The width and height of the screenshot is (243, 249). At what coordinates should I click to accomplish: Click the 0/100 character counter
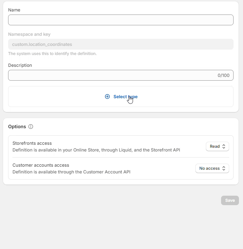(x=223, y=75)
